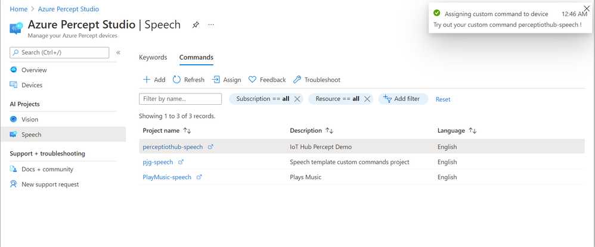The width and height of the screenshot is (595, 247).
Task: Click the Filter by name field
Action: point(180,99)
